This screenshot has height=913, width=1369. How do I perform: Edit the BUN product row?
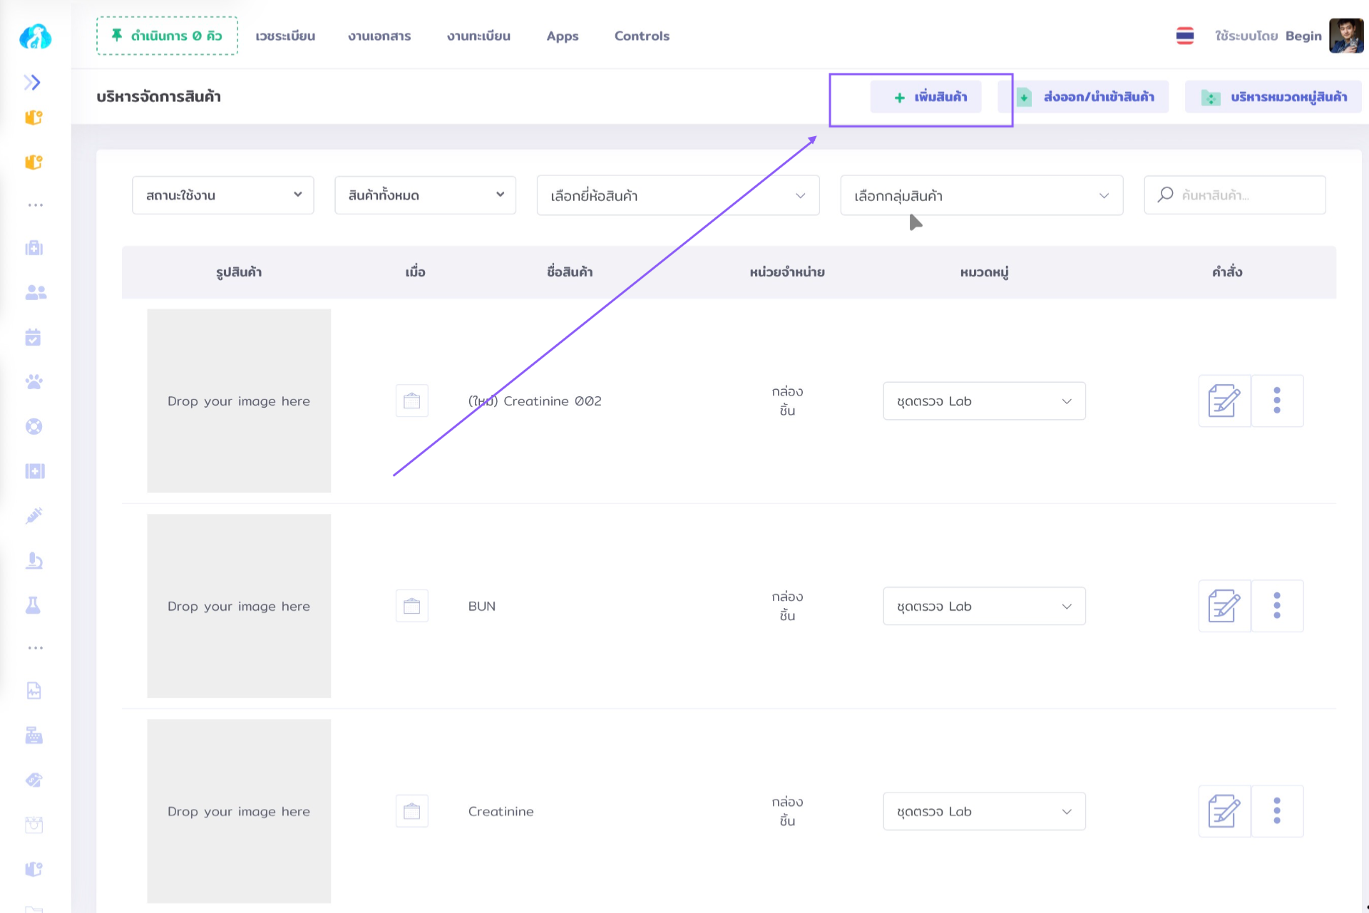click(x=1224, y=606)
